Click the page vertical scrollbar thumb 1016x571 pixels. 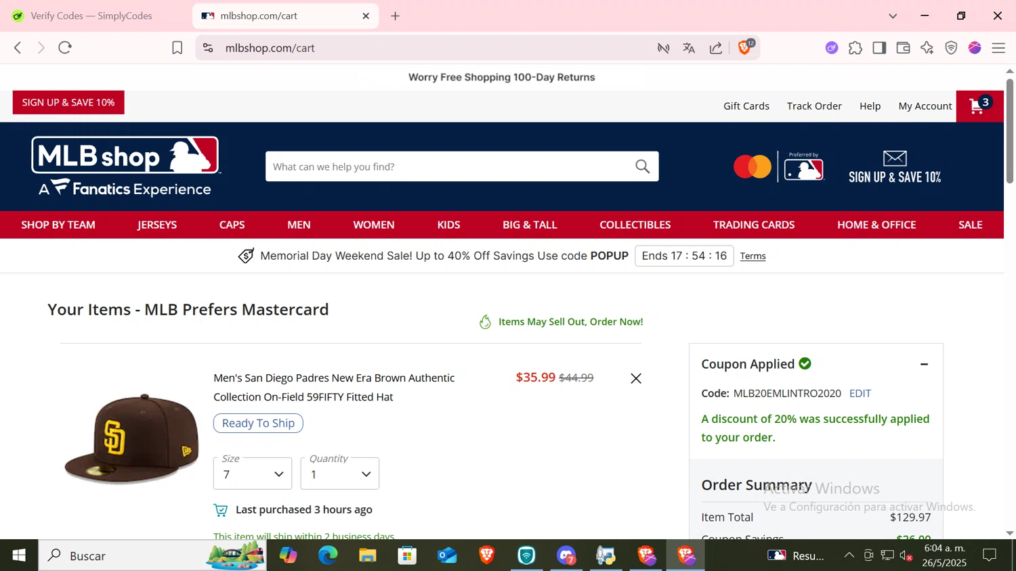click(1010, 131)
